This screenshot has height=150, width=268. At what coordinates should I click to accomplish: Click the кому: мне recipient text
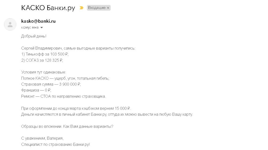pos(30,28)
